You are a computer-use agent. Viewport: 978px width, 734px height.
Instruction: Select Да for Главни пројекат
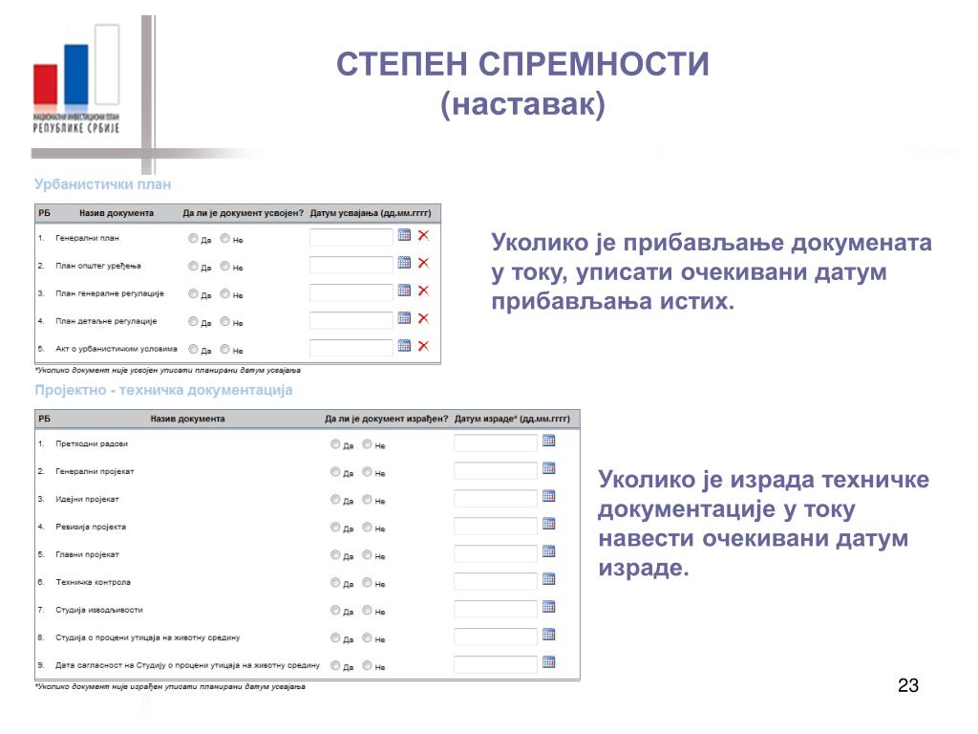(x=335, y=554)
